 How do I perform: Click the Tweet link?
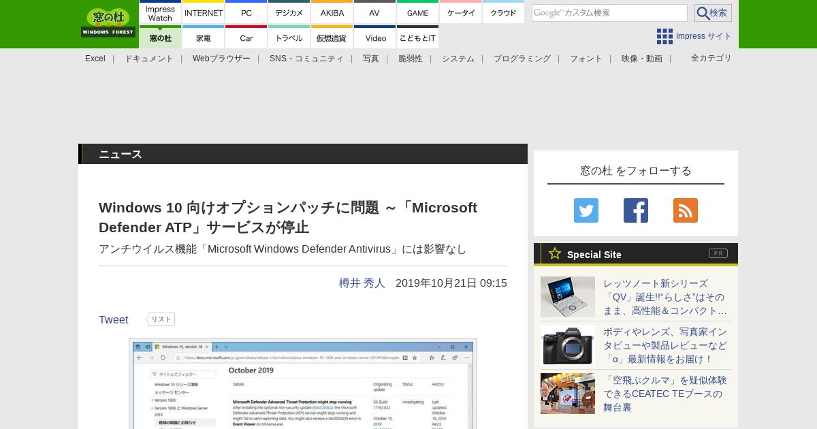(114, 319)
